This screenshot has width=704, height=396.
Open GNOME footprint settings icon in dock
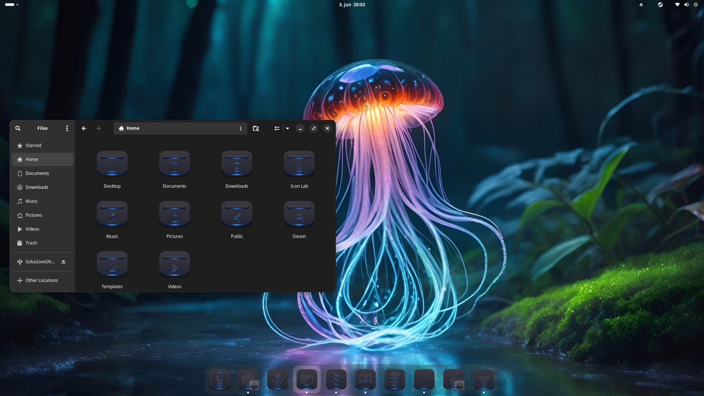point(454,379)
